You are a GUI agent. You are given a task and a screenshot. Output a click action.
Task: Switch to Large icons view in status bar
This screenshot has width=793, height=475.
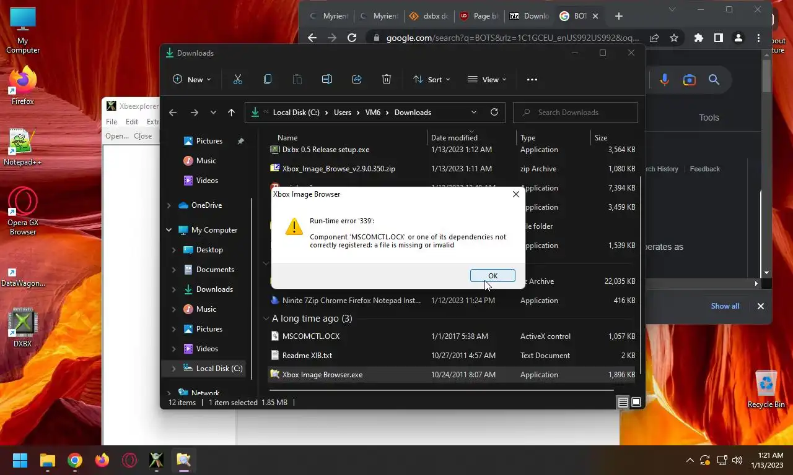pos(636,403)
